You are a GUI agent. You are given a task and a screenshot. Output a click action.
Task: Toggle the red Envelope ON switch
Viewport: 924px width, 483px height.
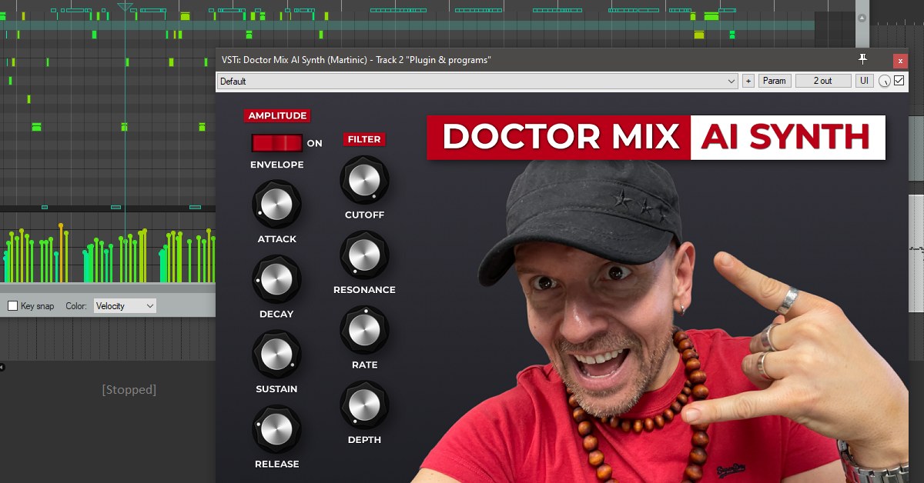(276, 143)
